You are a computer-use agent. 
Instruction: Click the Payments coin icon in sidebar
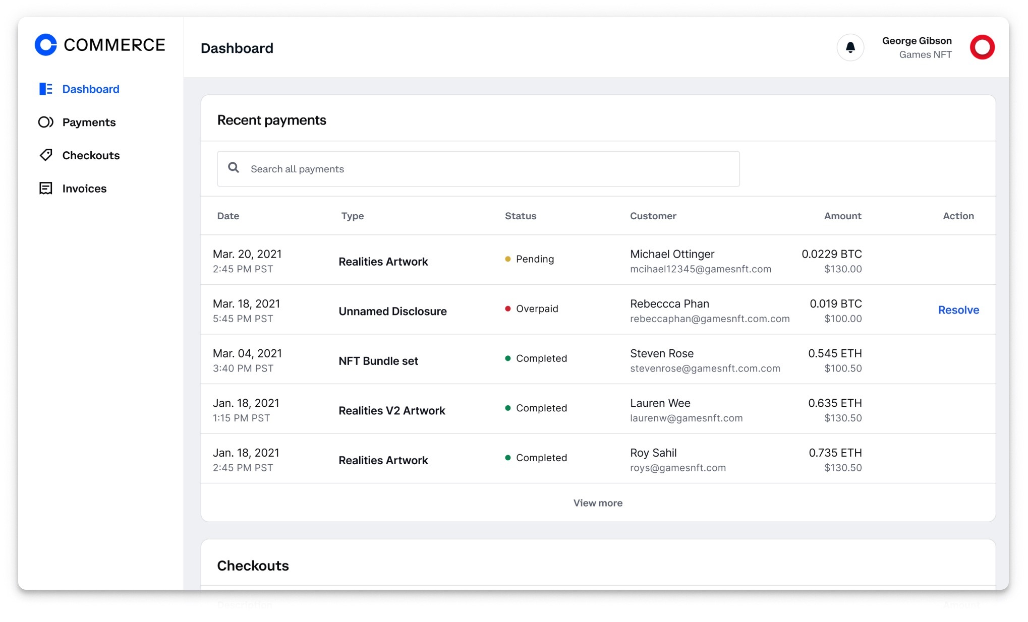tap(45, 122)
